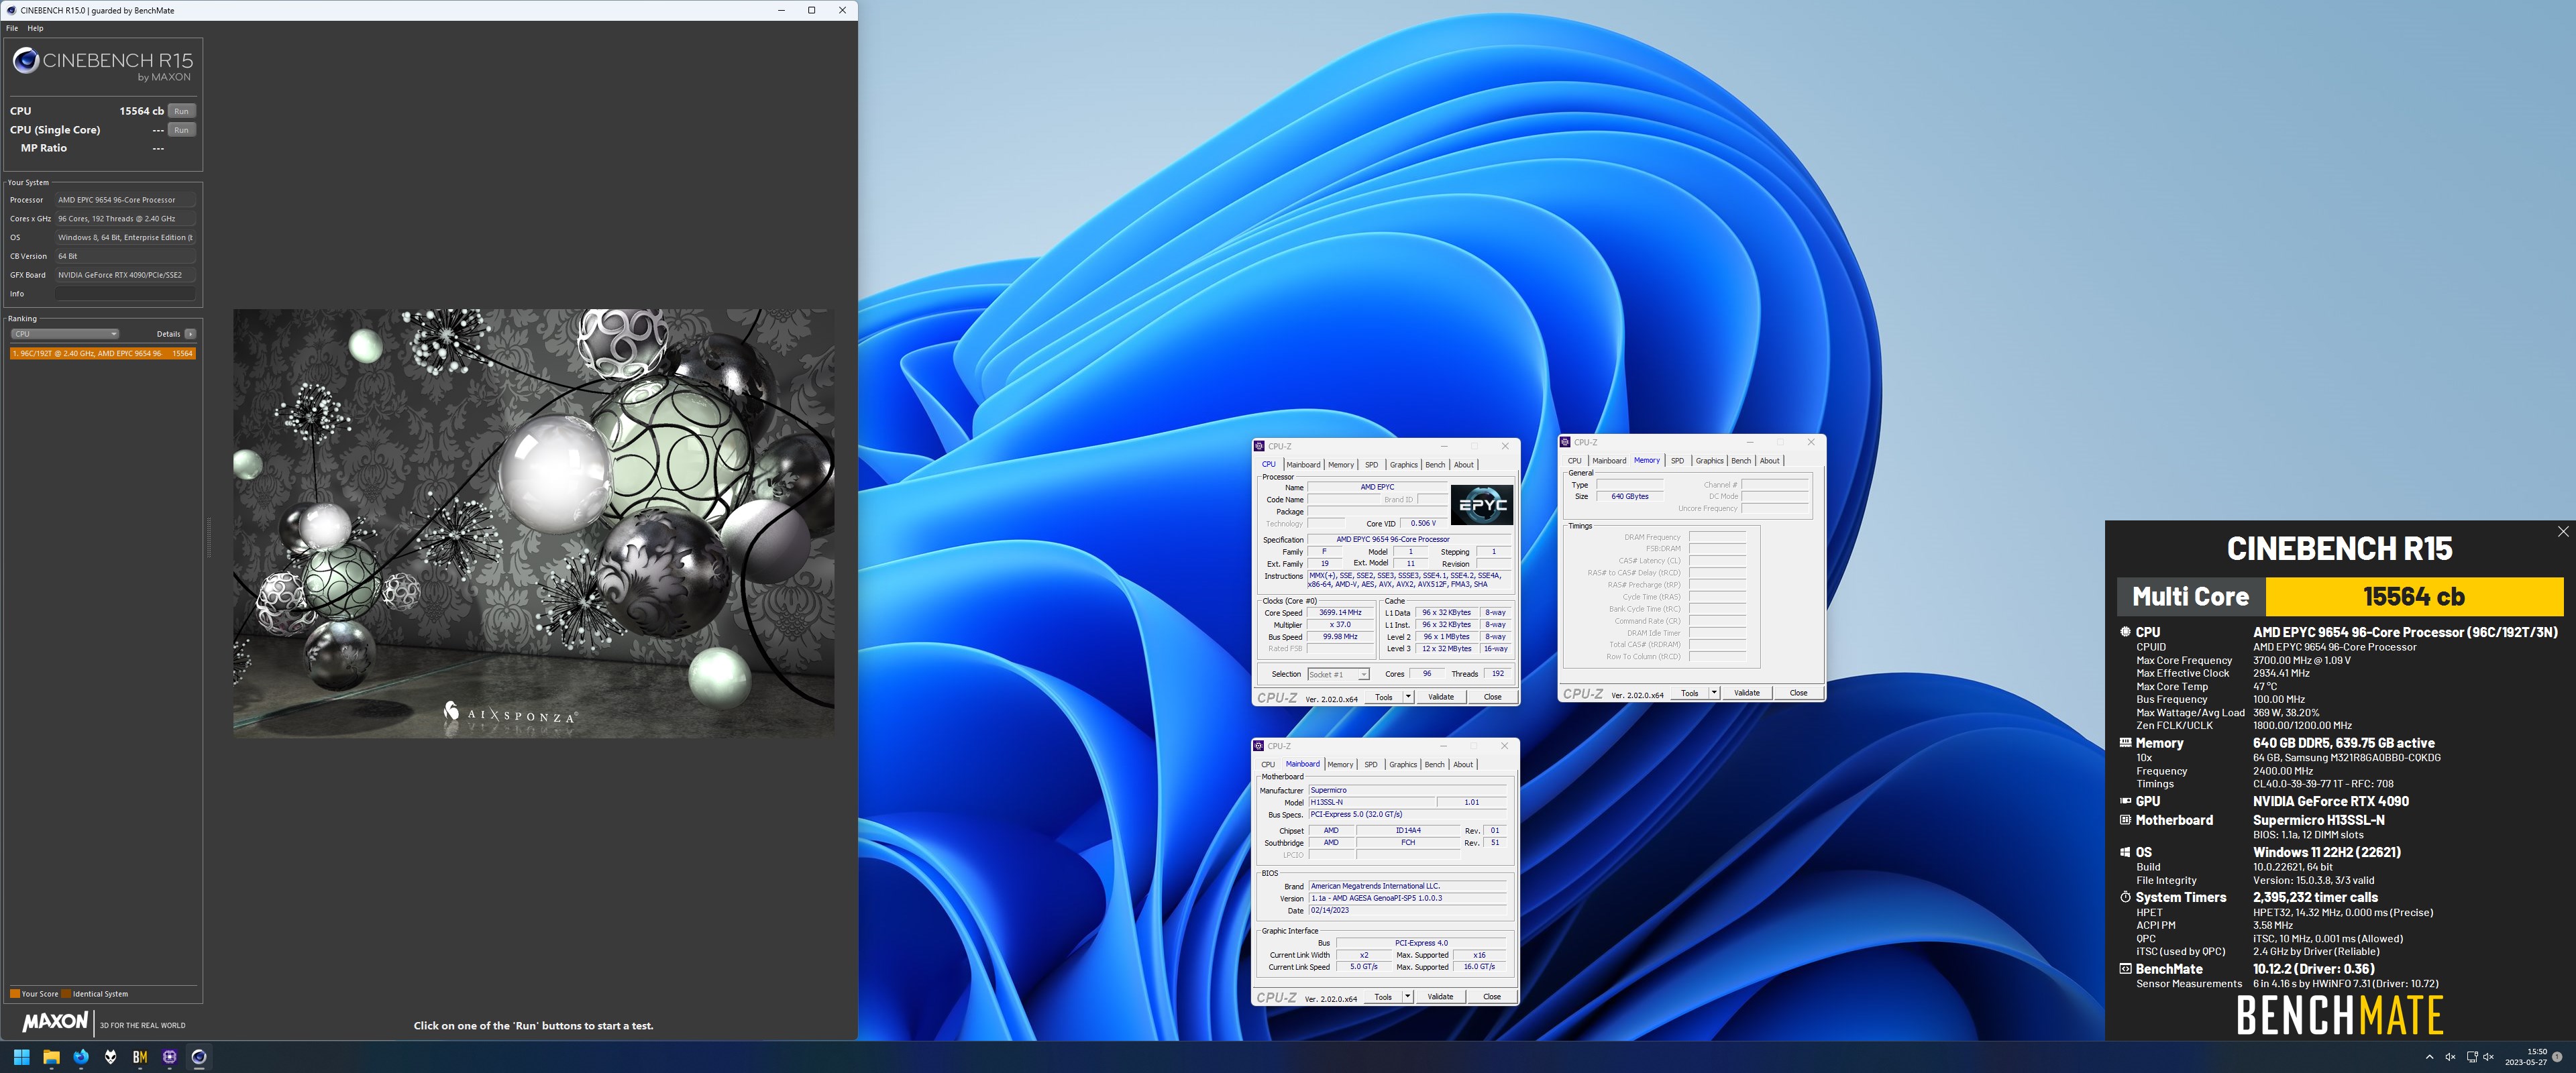Viewport: 2576px width, 1073px height.
Task: Click the Info input field in Cinebench
Action: click(125, 294)
